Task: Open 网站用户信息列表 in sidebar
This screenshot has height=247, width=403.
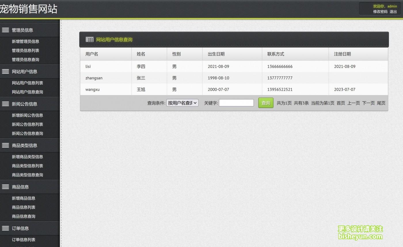Action: tap(27, 83)
